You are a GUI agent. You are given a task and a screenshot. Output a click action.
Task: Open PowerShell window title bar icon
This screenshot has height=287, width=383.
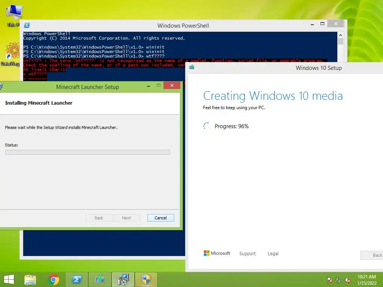pos(27,25)
